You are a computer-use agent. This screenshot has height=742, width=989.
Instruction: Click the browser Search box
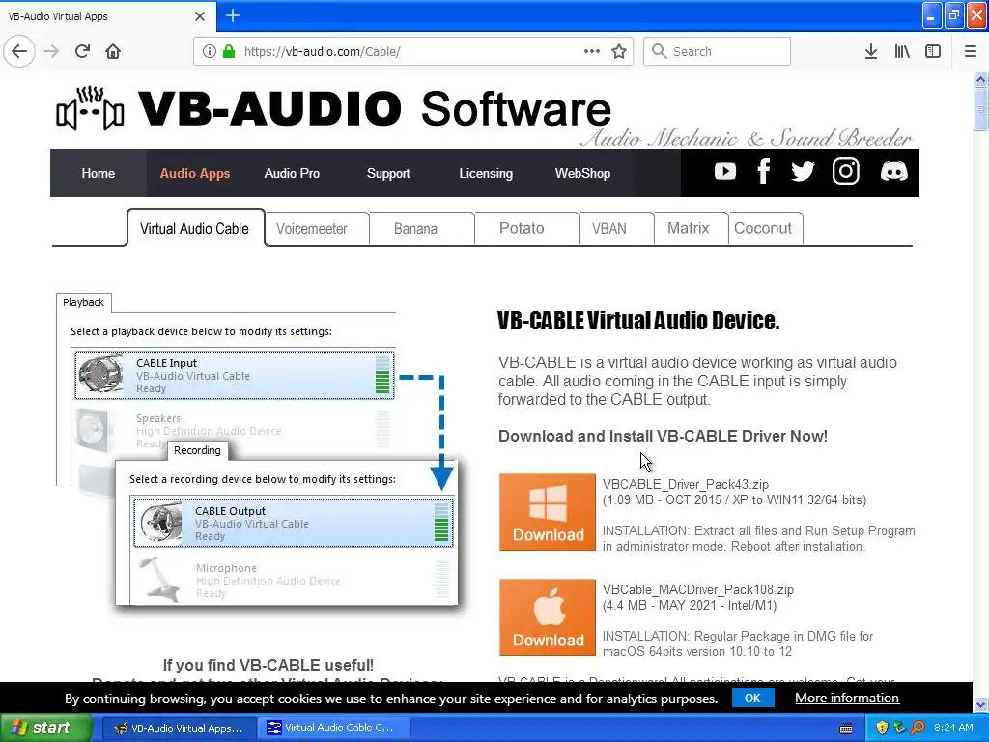coord(718,51)
